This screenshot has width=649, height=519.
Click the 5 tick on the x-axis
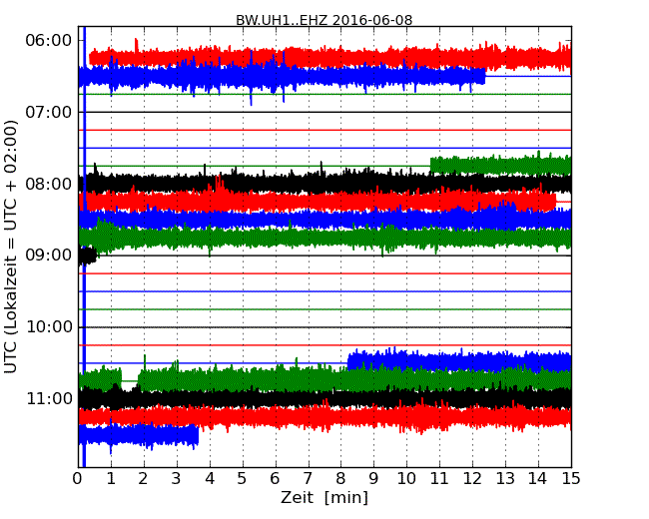(x=243, y=479)
